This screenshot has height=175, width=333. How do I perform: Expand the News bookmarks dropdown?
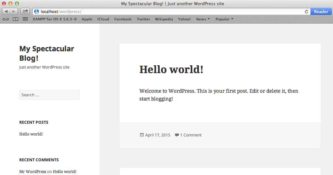point(203,19)
